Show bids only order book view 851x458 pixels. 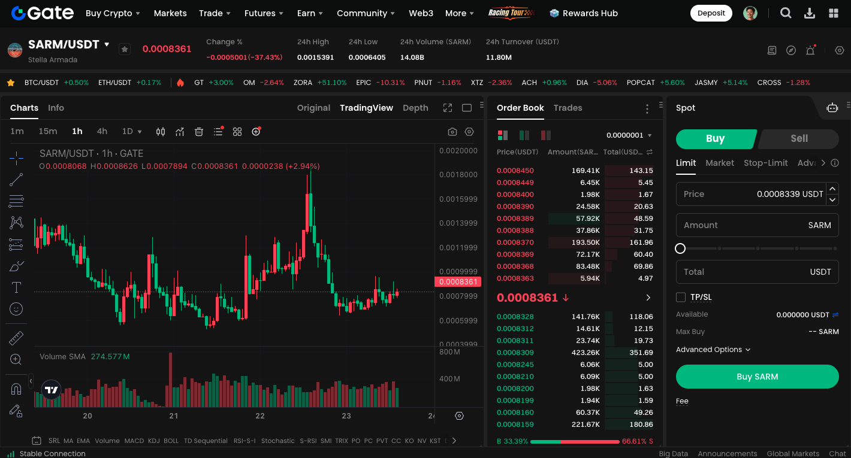click(x=524, y=135)
